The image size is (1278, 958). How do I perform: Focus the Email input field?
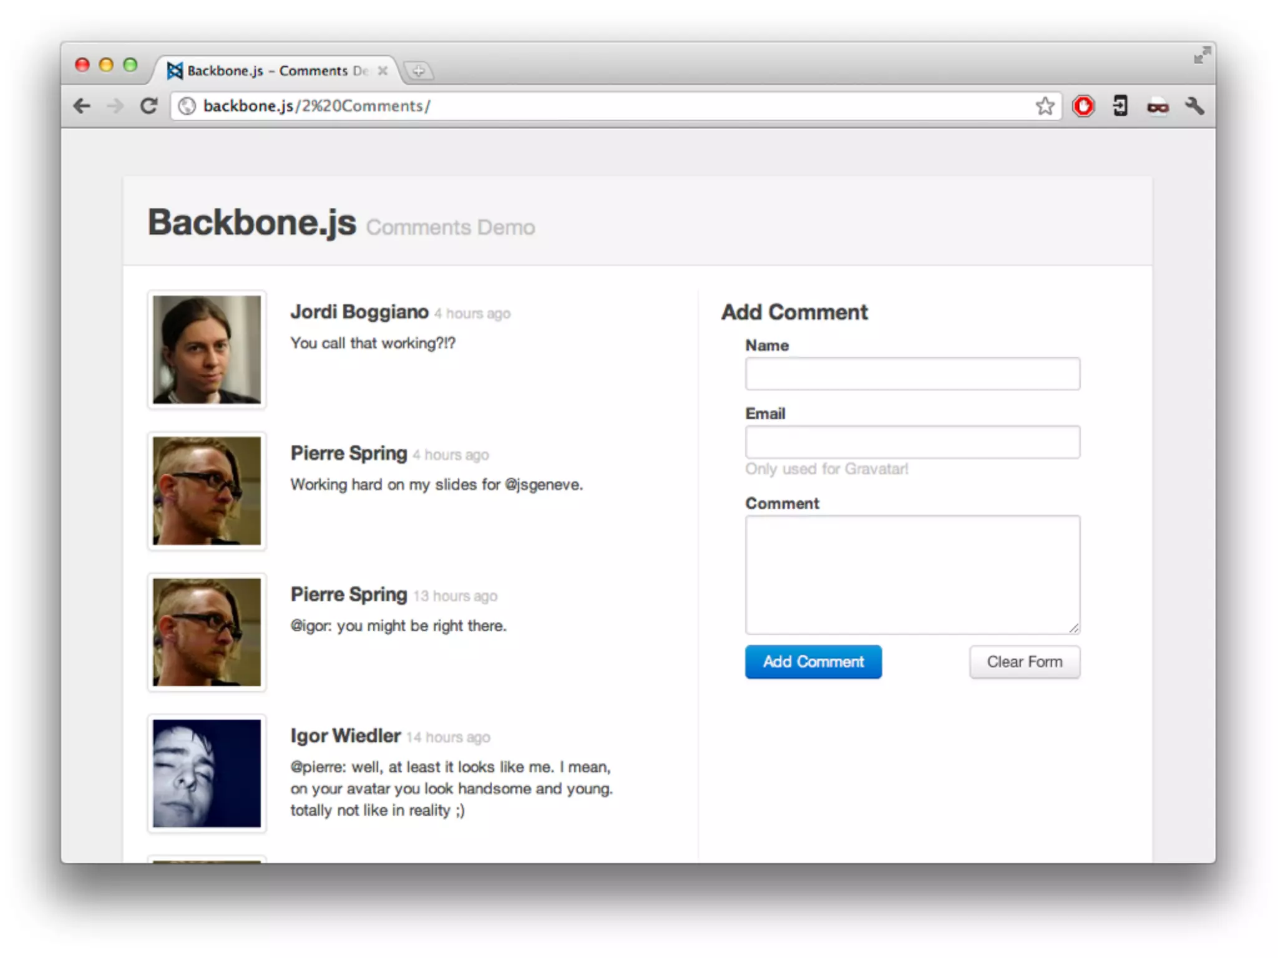(912, 442)
